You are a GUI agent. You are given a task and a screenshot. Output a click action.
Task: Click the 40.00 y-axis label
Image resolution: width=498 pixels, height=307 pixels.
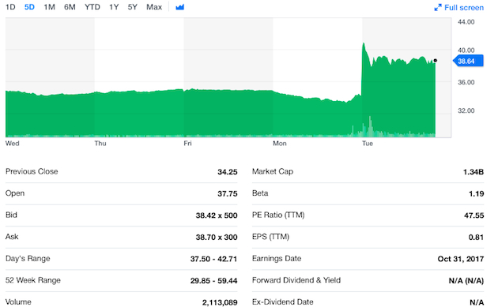click(x=466, y=50)
